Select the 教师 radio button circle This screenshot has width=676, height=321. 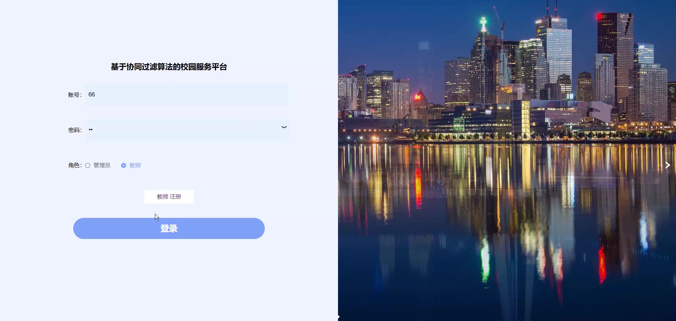click(124, 165)
